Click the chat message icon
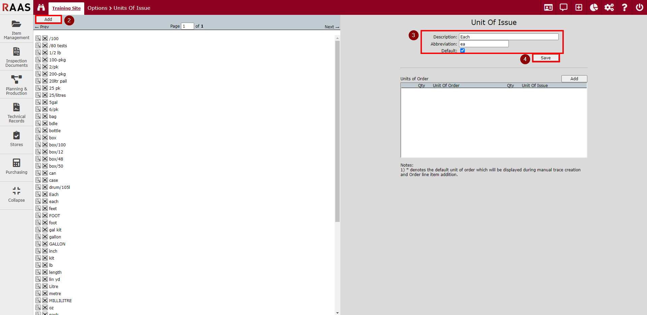Screen dimensions: 647x315 (x=563, y=7)
